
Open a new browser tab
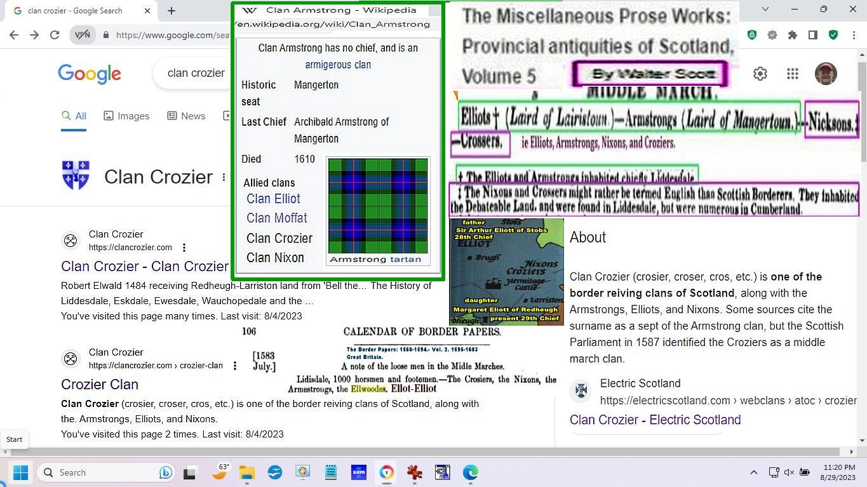[171, 11]
